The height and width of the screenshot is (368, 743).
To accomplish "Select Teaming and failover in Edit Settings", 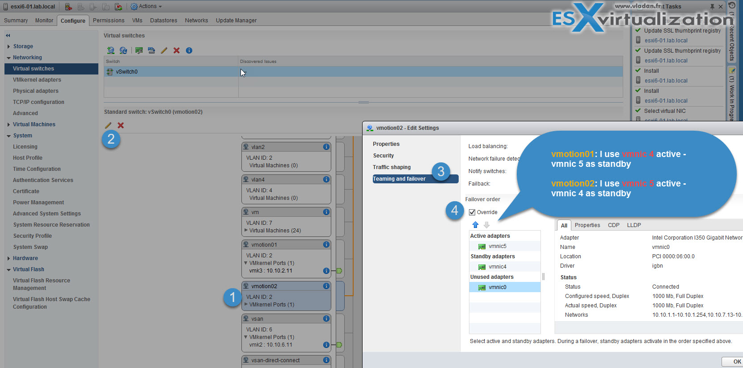I will pos(415,179).
